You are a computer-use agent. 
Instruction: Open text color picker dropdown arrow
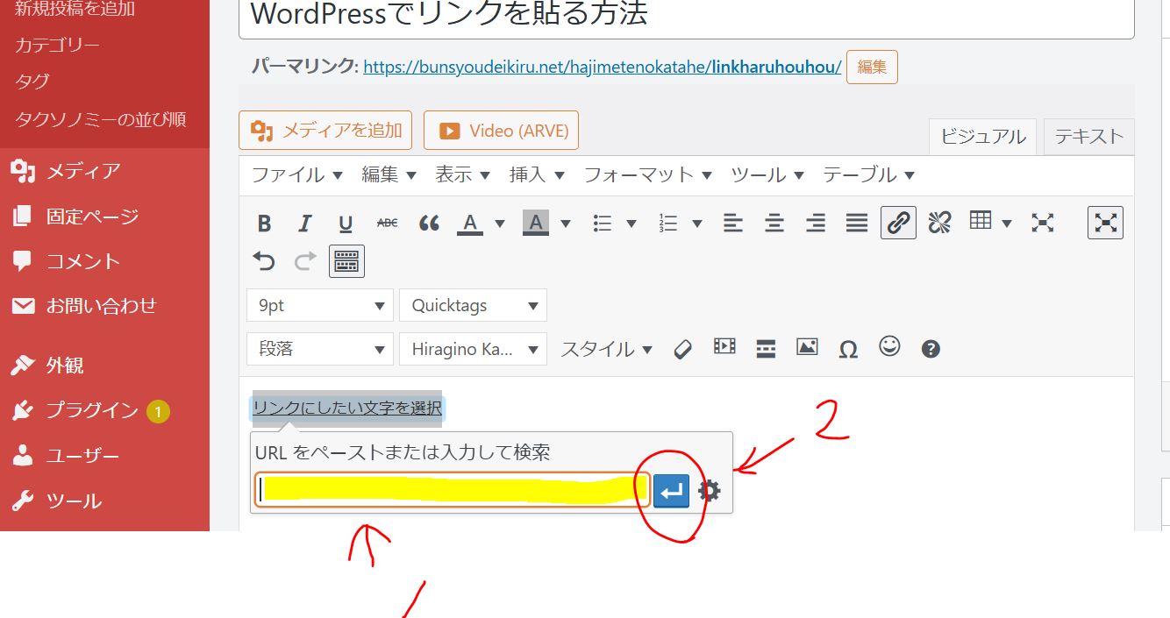[500, 224]
